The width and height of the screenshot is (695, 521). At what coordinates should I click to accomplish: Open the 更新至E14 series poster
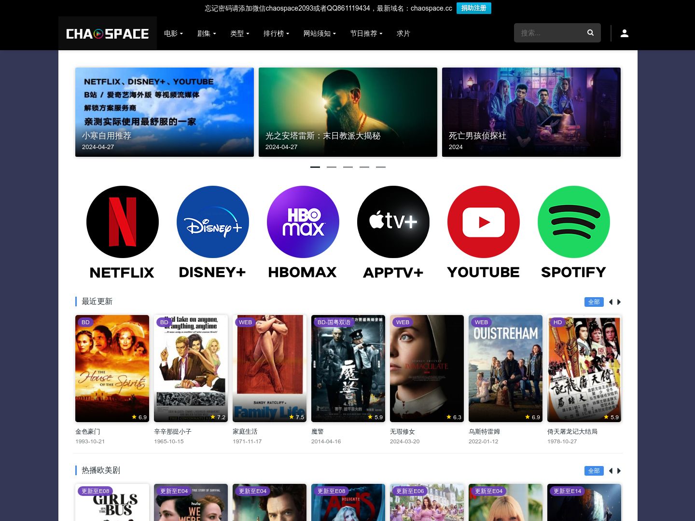point(584,502)
